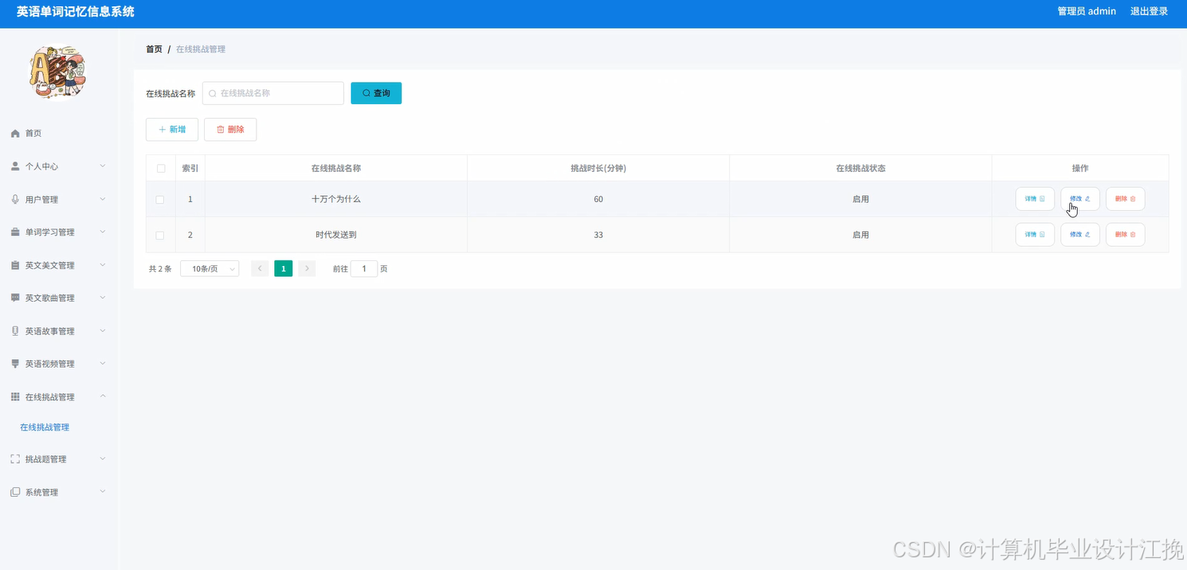Click the 查询 search button
The width and height of the screenshot is (1187, 570).
(376, 93)
